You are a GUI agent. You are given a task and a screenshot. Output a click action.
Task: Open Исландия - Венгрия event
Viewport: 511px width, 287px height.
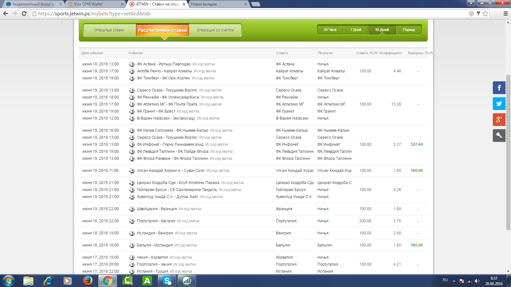(155, 233)
